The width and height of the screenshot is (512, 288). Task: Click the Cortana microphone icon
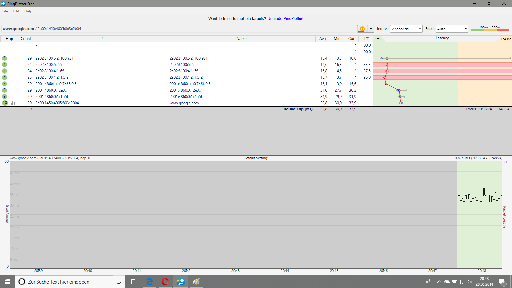[119, 282]
